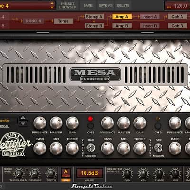The width and height of the screenshot is (190, 190).
Task: Click the CH 3 Master knob
Action: 56,123
